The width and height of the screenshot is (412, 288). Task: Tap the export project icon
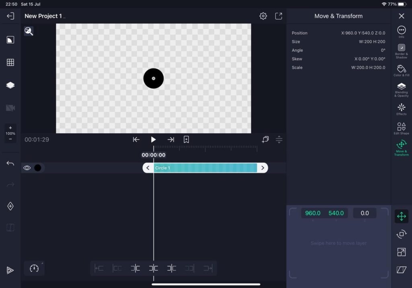pyautogui.click(x=278, y=16)
